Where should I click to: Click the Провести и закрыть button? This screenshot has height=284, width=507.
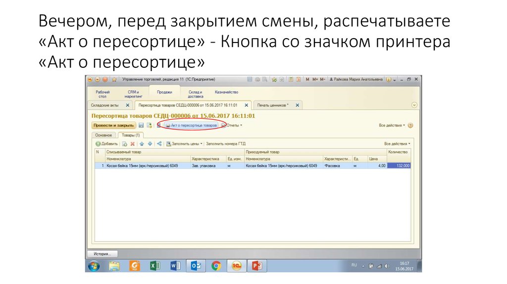[113, 126]
